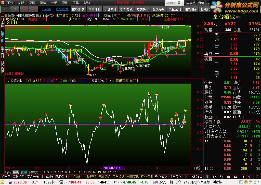Click the 财报解读 toolbar button
The height and width of the screenshot is (185, 261).
click(78, 9)
